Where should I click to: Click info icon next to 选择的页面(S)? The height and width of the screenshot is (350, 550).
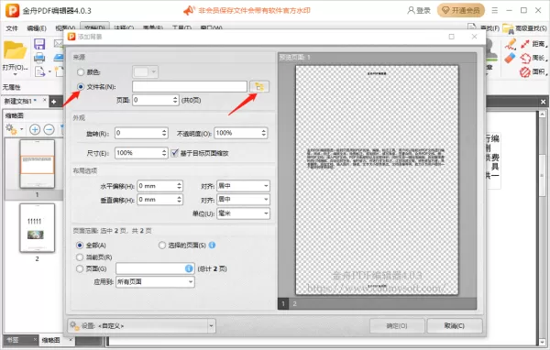pos(212,246)
